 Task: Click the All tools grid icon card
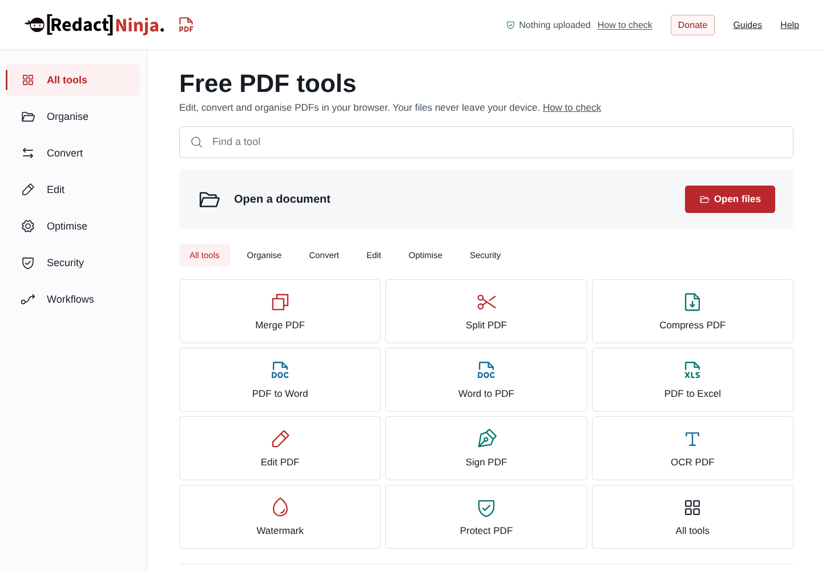click(692, 517)
